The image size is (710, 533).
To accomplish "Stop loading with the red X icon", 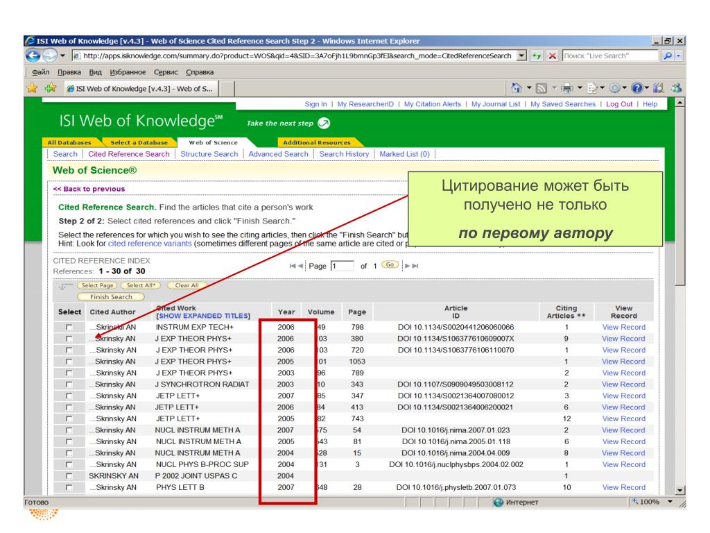I will (x=553, y=56).
